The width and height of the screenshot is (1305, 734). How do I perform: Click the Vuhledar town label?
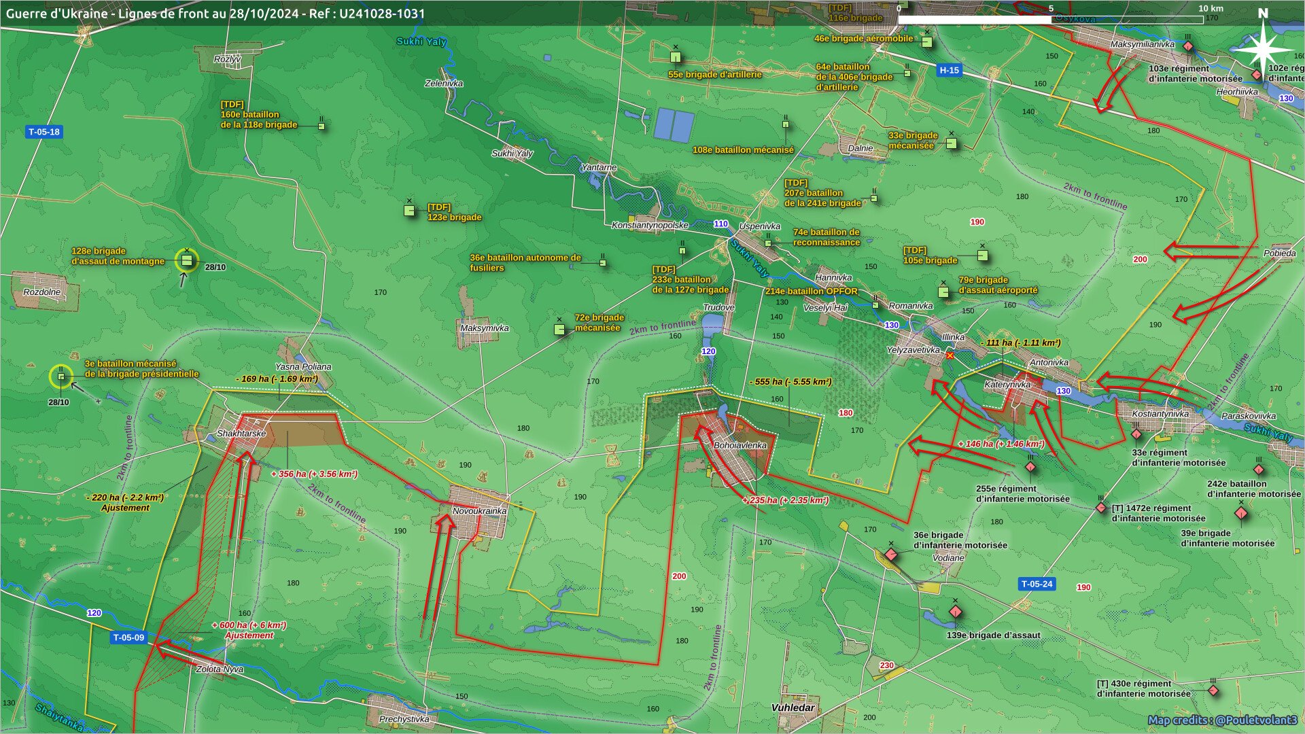[x=793, y=707]
